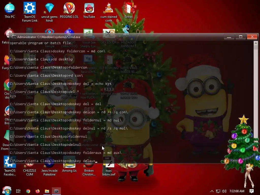Image resolution: width=260 pixels, height=195 pixels.
Task: Select the TeamOS Facebook gear shortcut
Action: [x=10, y=166]
